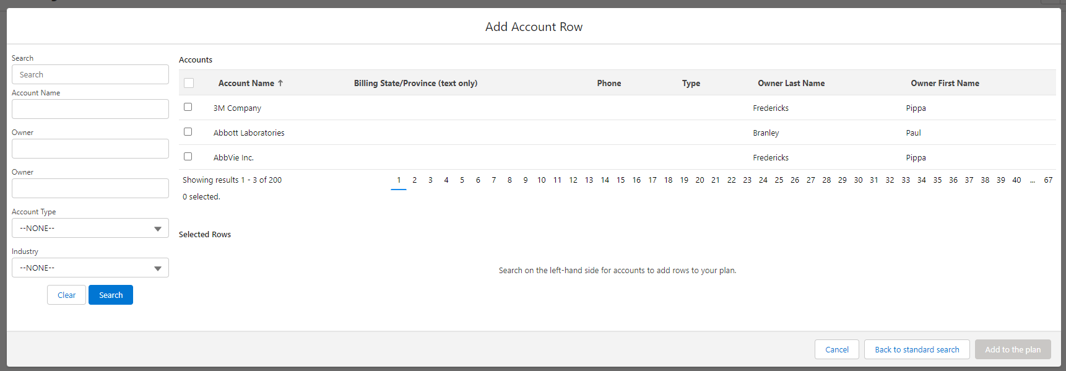The image size is (1066, 371).
Task: Click into the Account Name input
Action: click(90, 110)
